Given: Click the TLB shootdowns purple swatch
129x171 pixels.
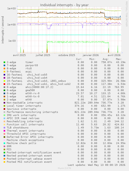Looking at the screenshot, I should click(x=4, y=128).
